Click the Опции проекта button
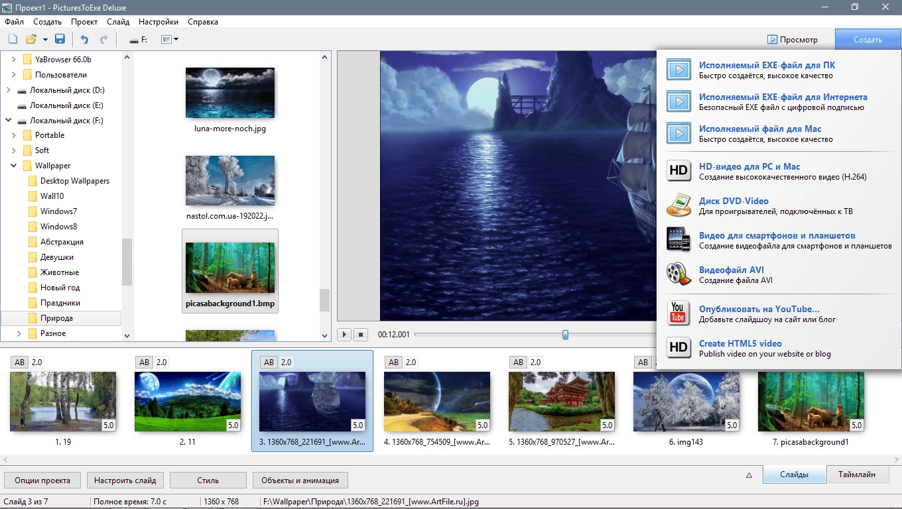Image resolution: width=902 pixels, height=509 pixels. coord(42,481)
